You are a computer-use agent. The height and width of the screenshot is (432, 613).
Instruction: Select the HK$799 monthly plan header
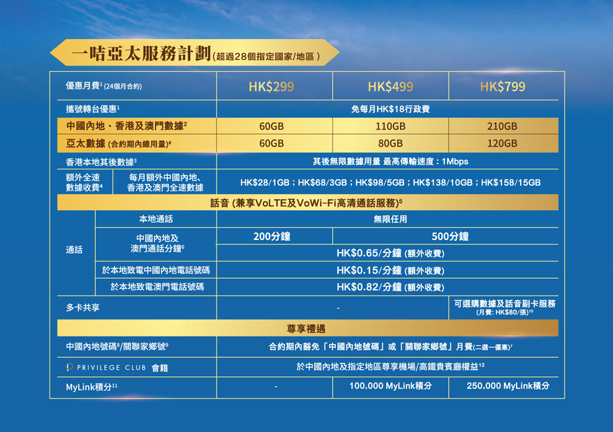tap(502, 87)
